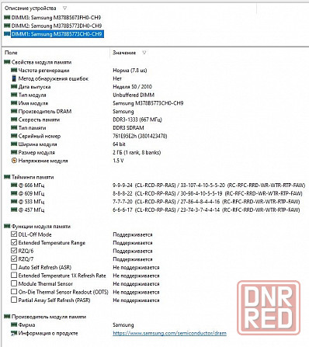Click the icon next to Имя модуля

pos(14,103)
